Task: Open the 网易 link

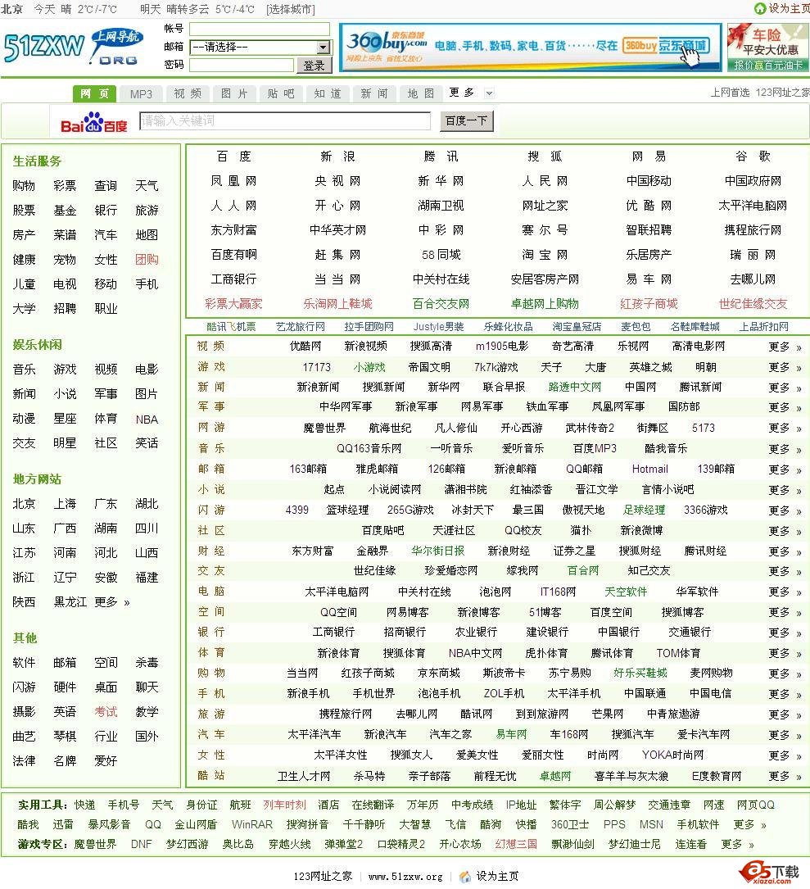Action: [649, 156]
